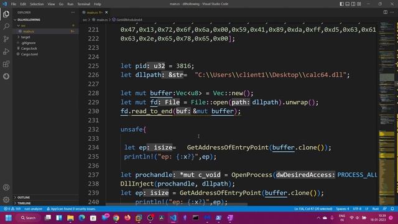
Task: Open the clock and date in the taskbar
Action: 377,218
